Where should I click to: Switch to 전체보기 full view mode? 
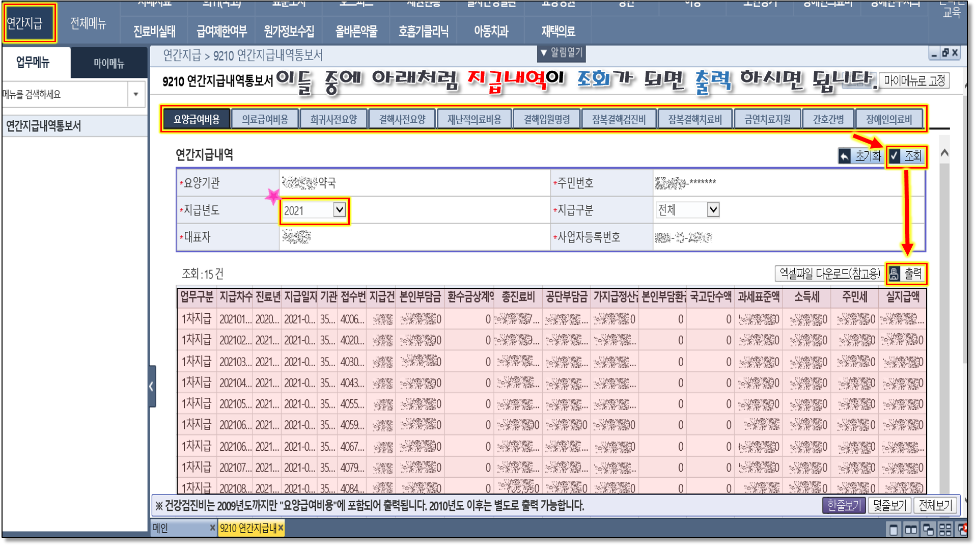click(x=935, y=505)
